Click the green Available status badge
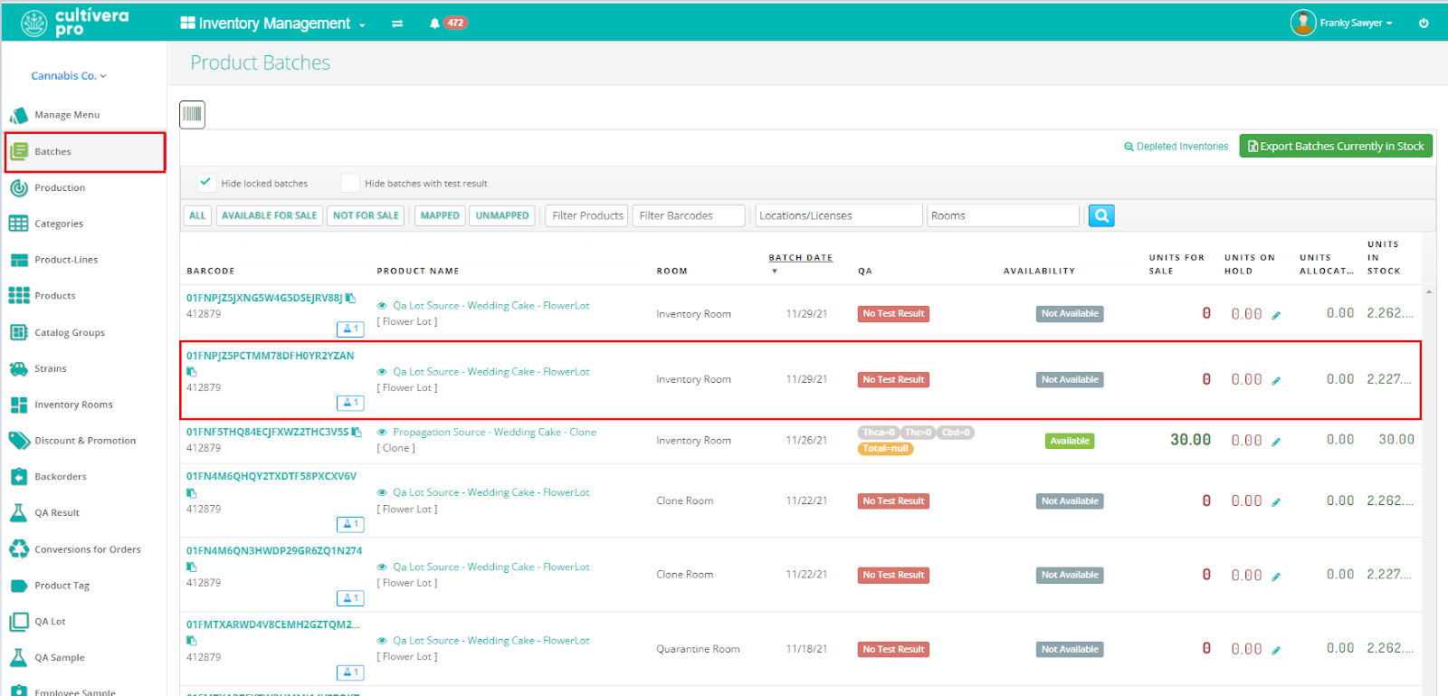The height and width of the screenshot is (696, 1448). [x=1070, y=441]
